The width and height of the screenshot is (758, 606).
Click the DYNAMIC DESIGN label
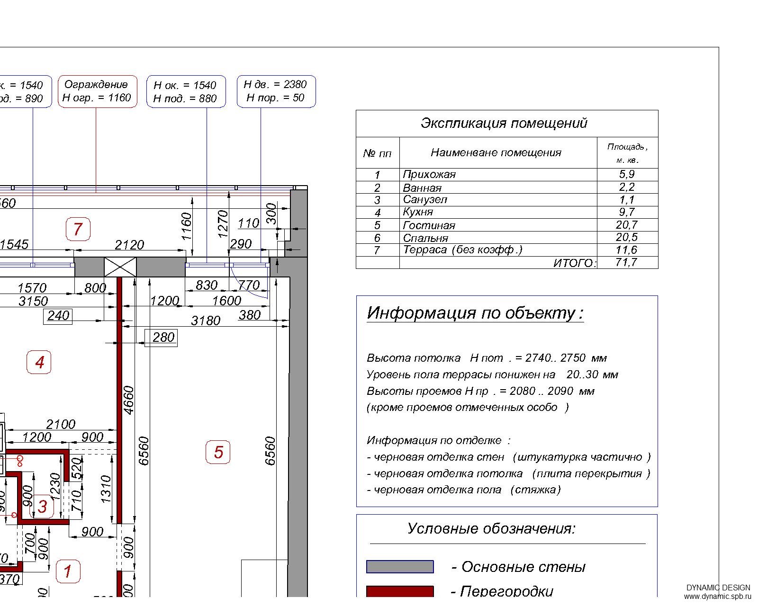pos(718,588)
